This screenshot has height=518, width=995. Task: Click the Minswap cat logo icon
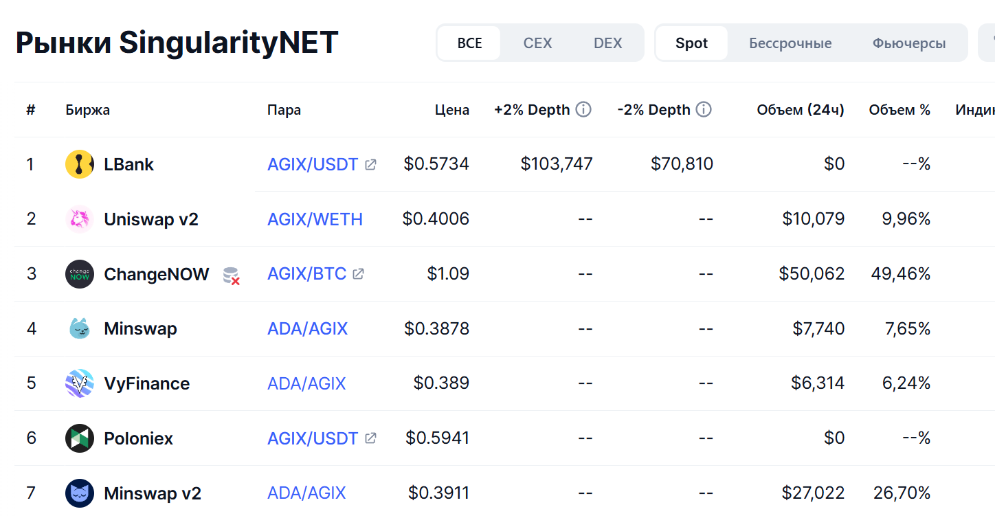click(80, 328)
